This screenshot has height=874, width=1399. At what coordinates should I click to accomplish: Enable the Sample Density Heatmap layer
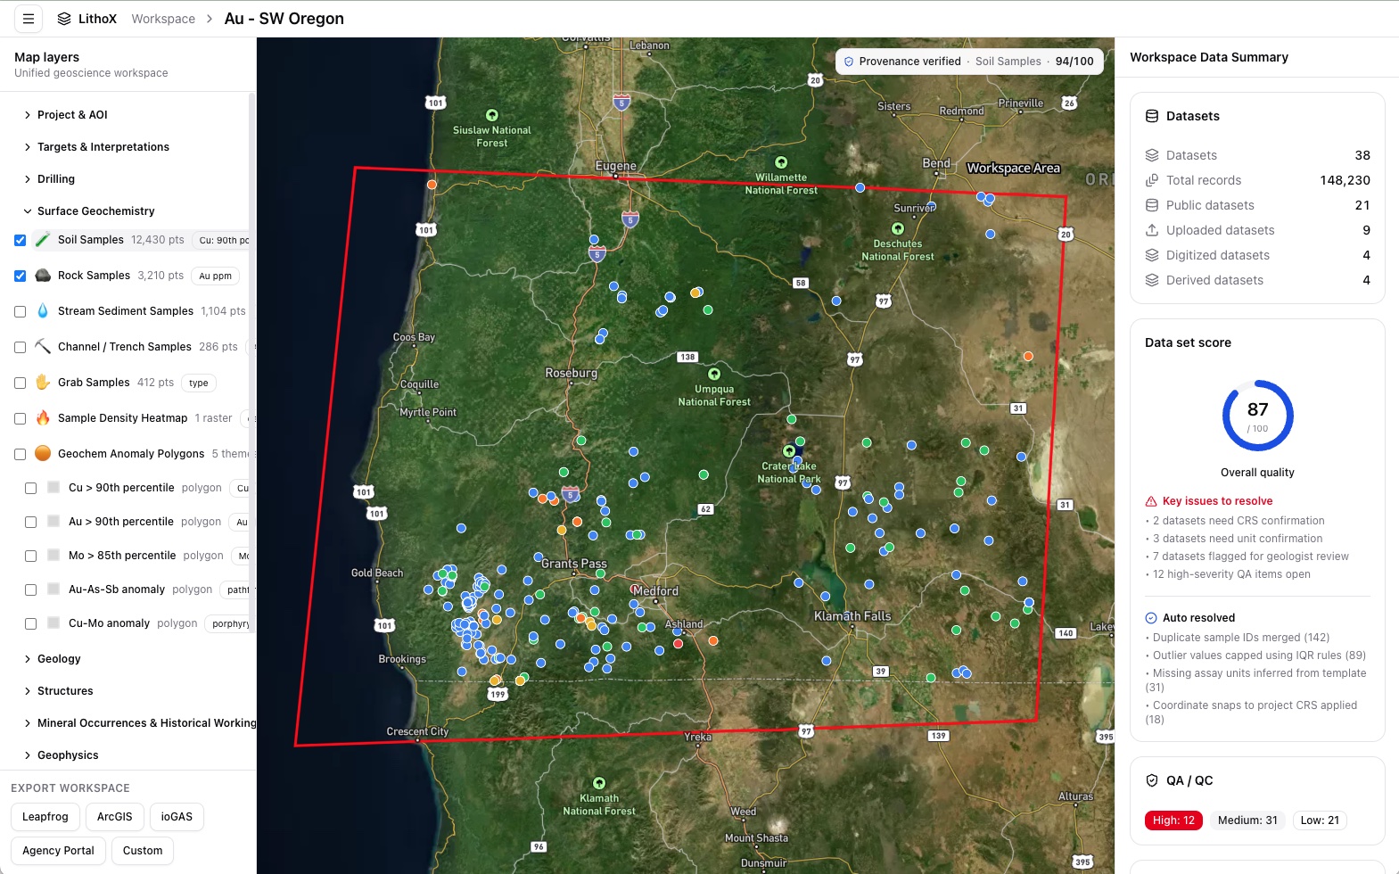20,418
